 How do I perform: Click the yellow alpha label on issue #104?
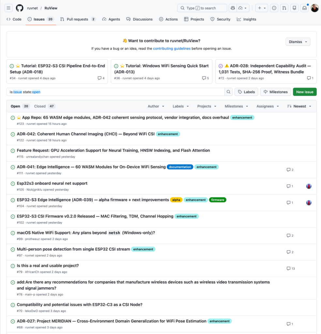(x=176, y=200)
